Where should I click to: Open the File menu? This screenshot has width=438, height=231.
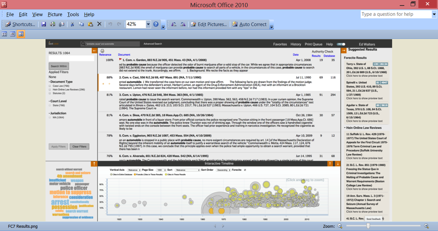(x=10, y=14)
